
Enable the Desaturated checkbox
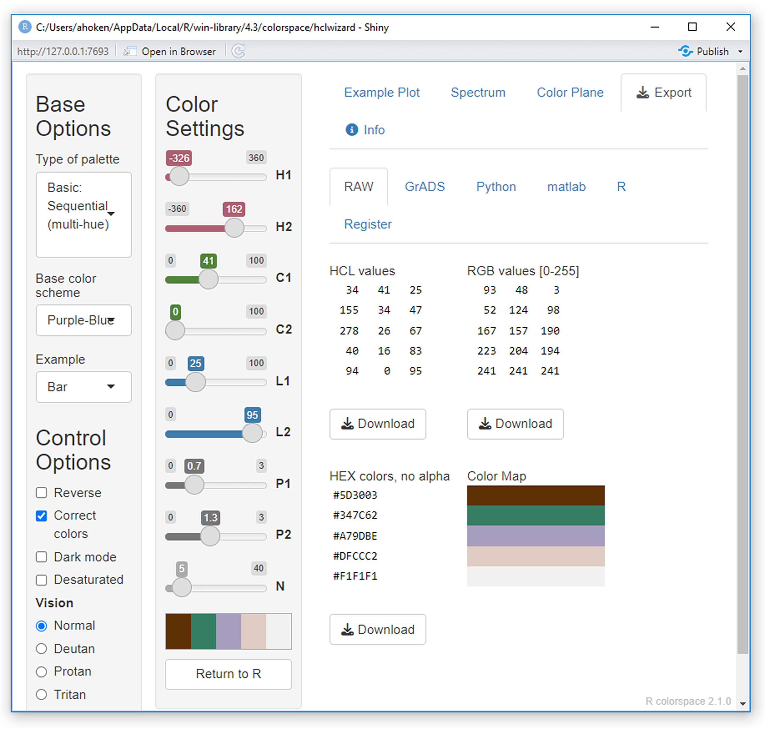click(x=41, y=580)
